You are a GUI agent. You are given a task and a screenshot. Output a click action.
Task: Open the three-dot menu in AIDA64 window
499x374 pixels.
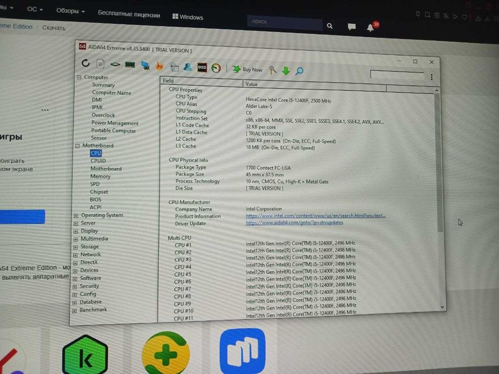432,77
